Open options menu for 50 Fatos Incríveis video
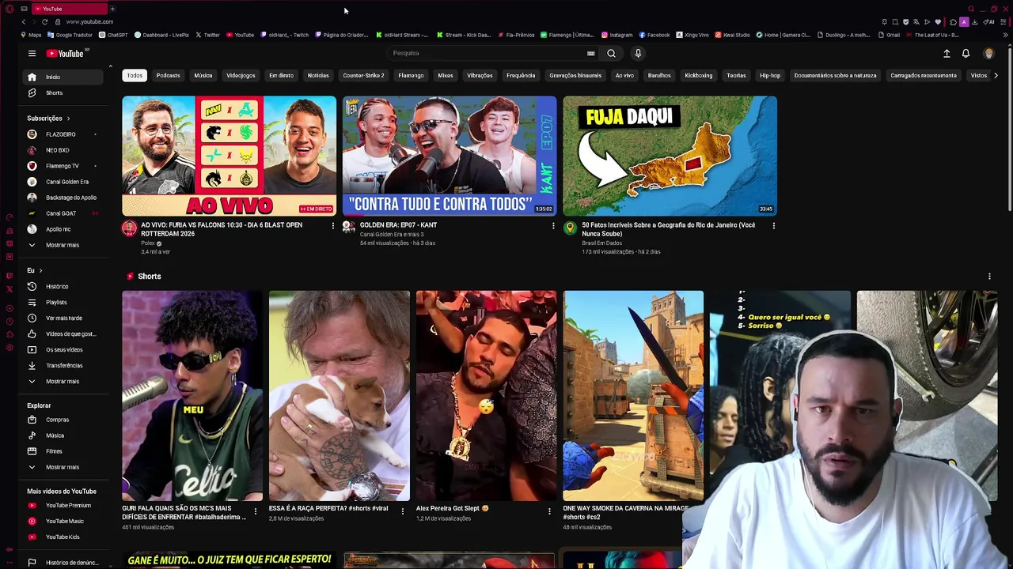Image resolution: width=1013 pixels, height=569 pixels. [773, 226]
